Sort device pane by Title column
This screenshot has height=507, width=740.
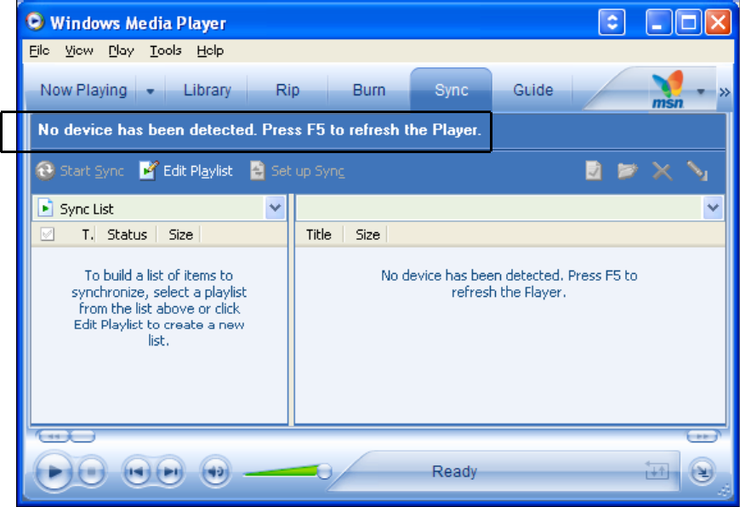[319, 234]
